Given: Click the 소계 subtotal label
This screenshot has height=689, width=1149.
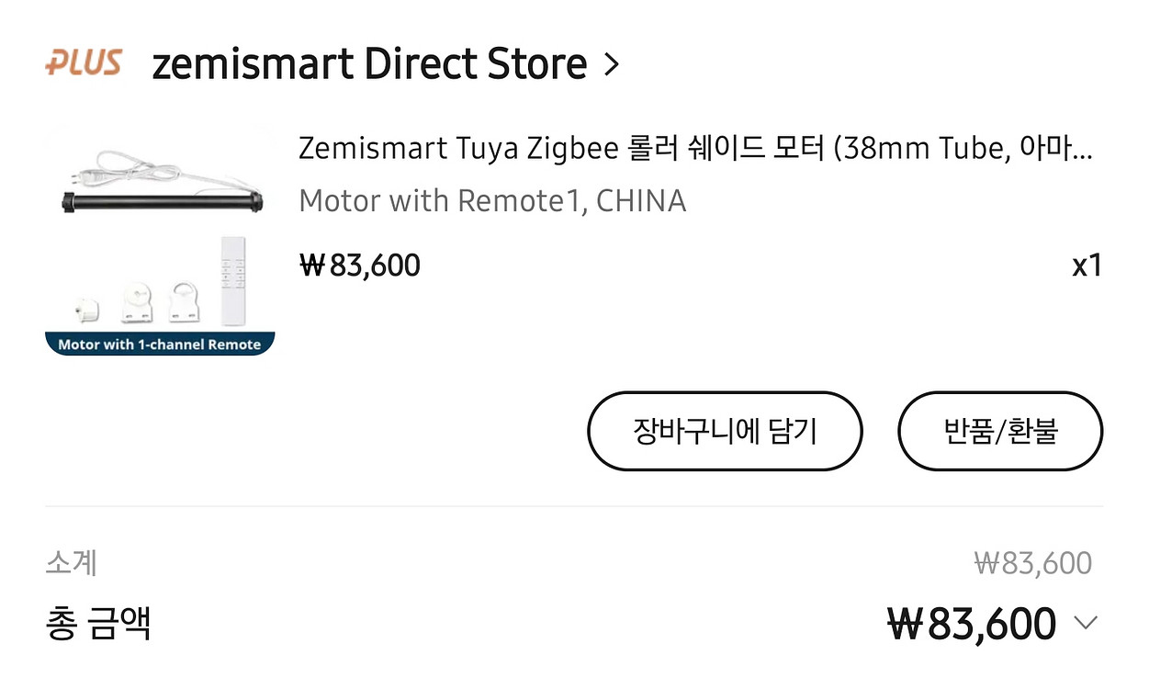Looking at the screenshot, I should tap(71, 562).
